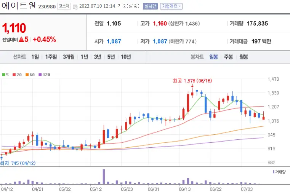Click the 거래량 volume legend marker

click(x=274, y=172)
